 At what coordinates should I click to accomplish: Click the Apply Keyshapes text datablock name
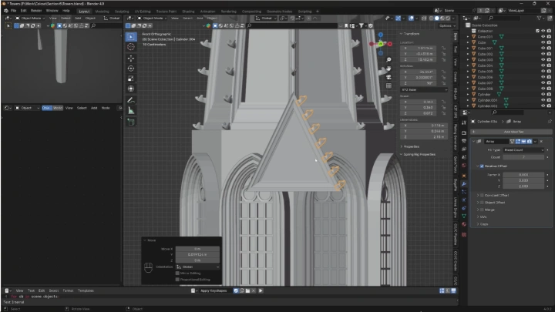click(x=214, y=290)
